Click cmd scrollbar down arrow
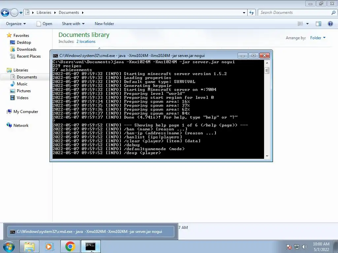The image size is (338, 253). [267, 156]
